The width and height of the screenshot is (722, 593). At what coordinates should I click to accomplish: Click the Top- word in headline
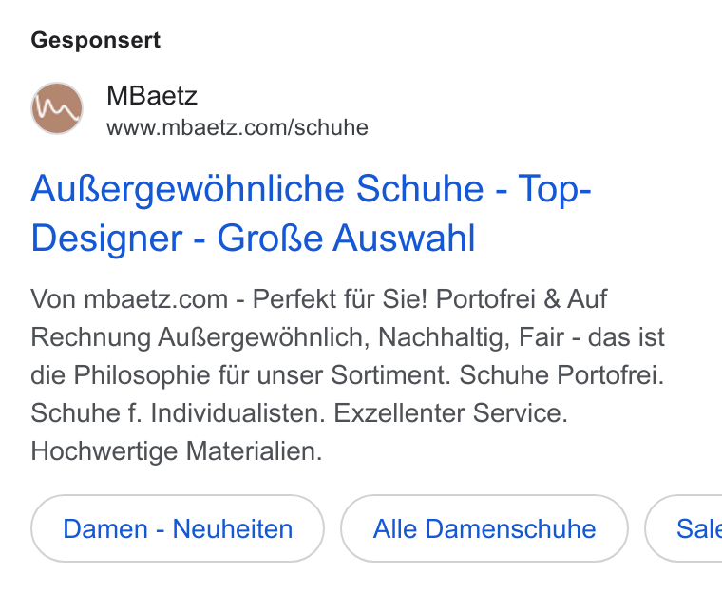point(555,189)
